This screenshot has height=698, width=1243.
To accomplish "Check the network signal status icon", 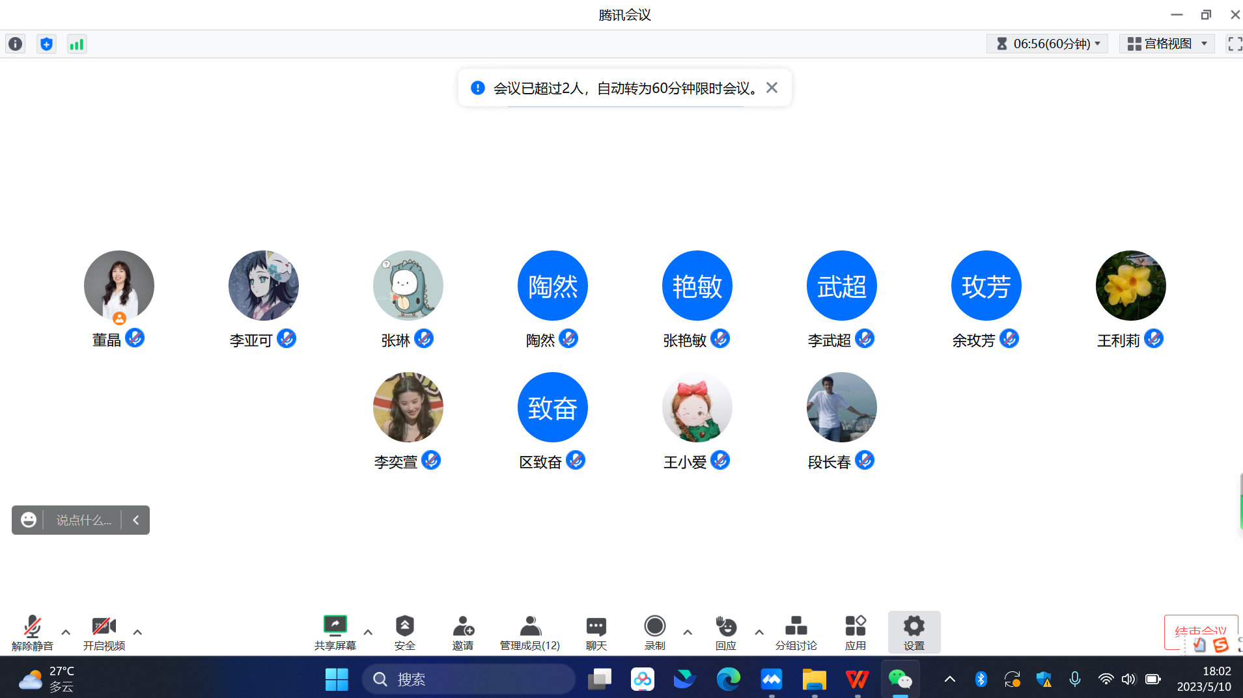I will click(77, 44).
